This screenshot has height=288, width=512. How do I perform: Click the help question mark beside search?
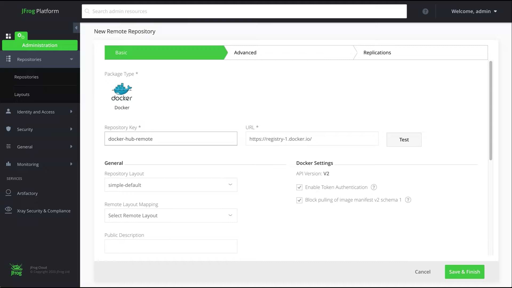[x=425, y=11]
